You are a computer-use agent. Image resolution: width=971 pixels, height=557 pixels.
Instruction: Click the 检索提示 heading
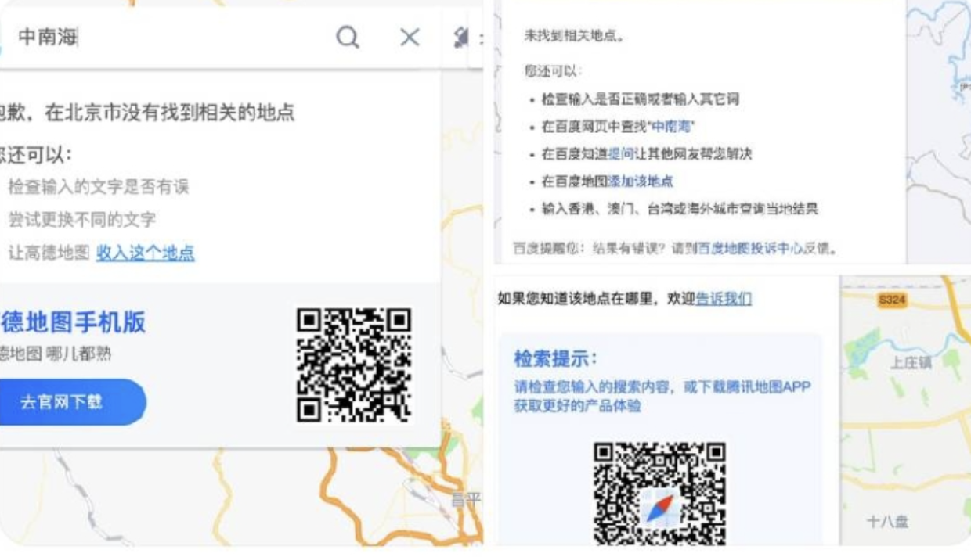[556, 359]
